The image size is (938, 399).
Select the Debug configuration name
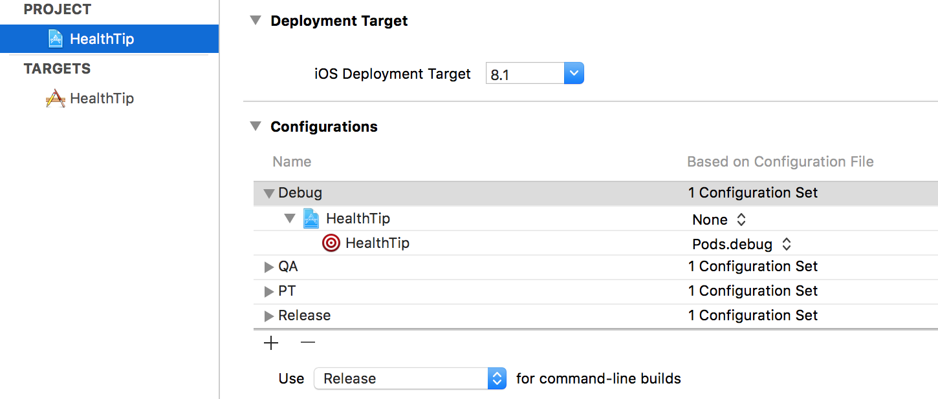click(x=300, y=192)
